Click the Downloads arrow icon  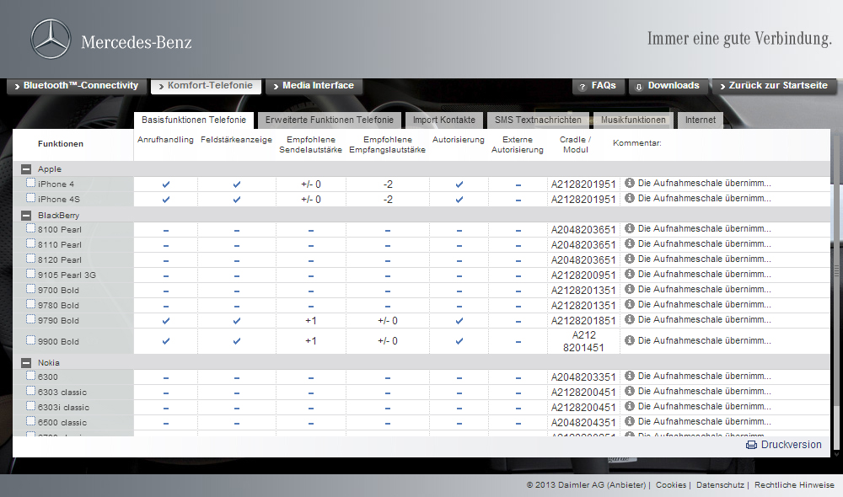(639, 86)
